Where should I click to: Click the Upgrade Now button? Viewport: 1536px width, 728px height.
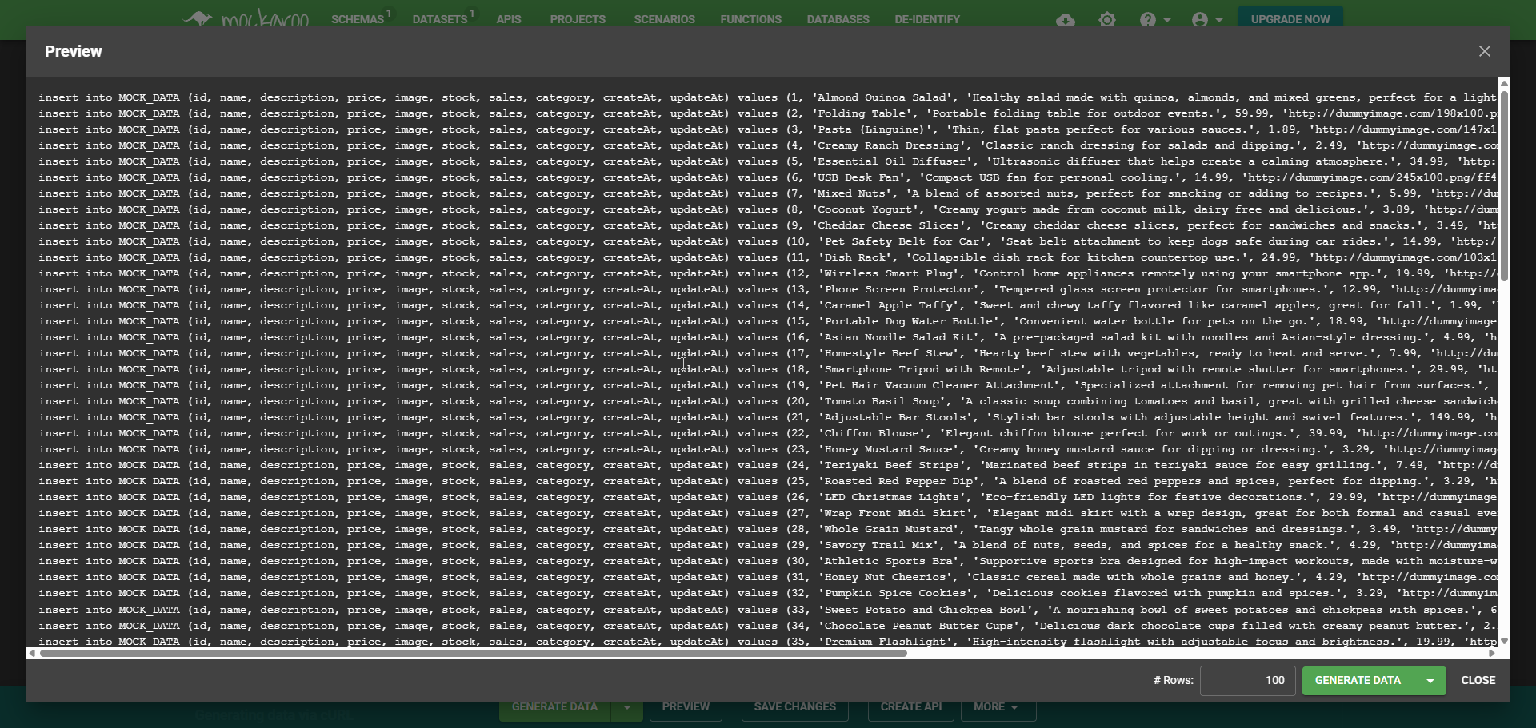coord(1290,19)
